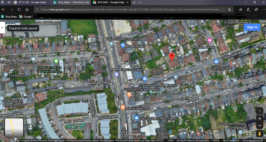266x142 pixels.
Task: Open a new browser tab
Action: (x=134, y=3)
